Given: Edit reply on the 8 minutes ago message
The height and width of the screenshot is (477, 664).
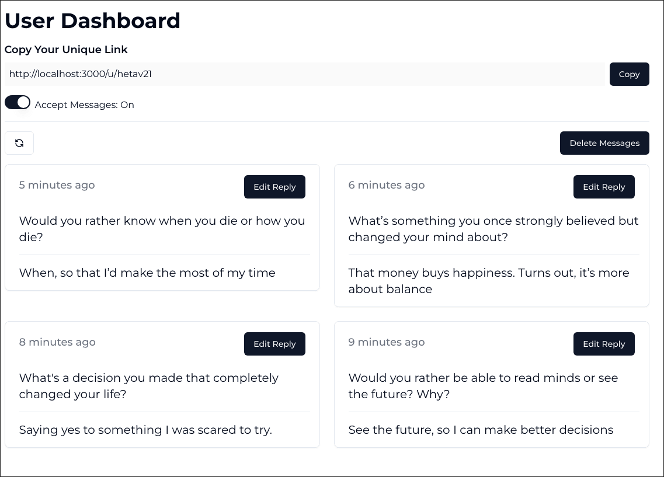Looking at the screenshot, I should click(x=274, y=344).
